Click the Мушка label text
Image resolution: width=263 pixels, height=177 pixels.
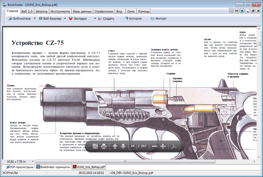pos(11,85)
